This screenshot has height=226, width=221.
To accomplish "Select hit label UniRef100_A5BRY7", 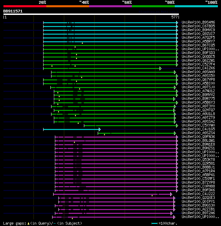I will click(198, 41).
